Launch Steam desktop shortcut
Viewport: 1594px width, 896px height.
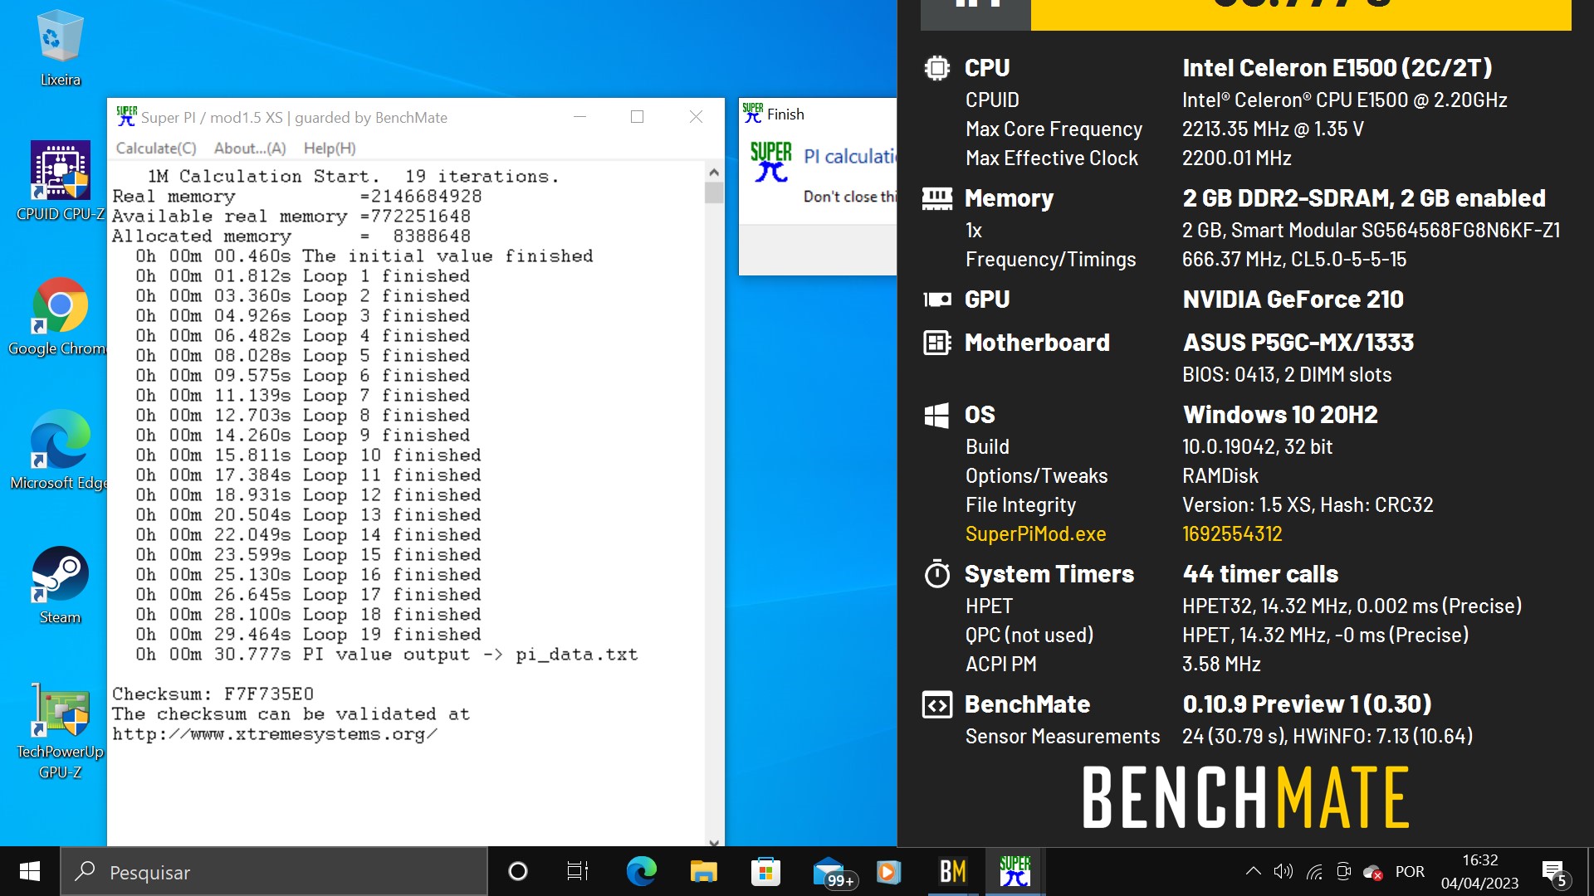point(60,585)
